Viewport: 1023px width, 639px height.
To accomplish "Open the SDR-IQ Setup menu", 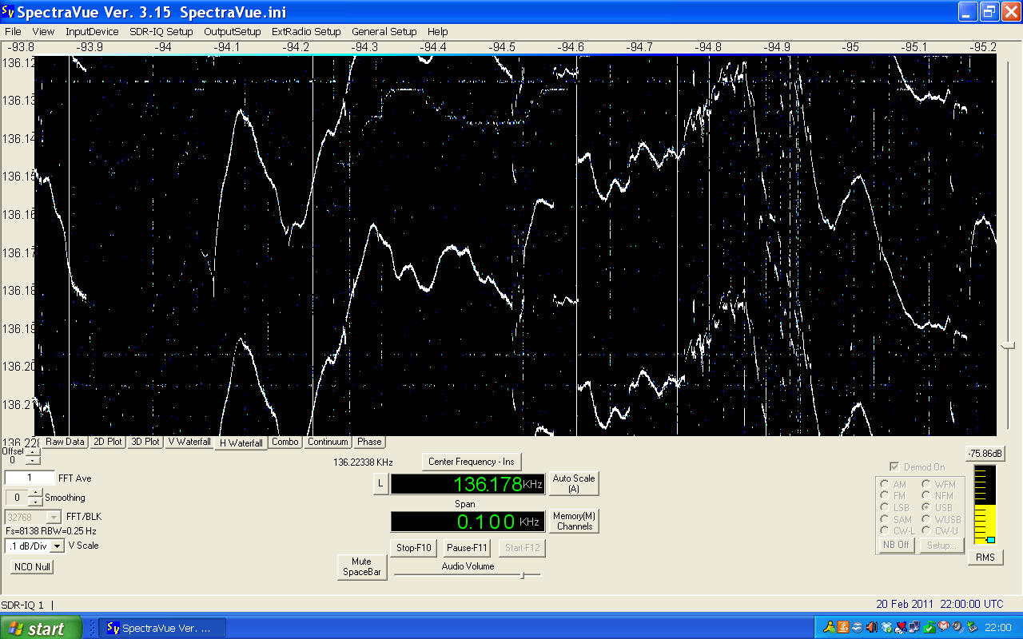I will pos(161,32).
